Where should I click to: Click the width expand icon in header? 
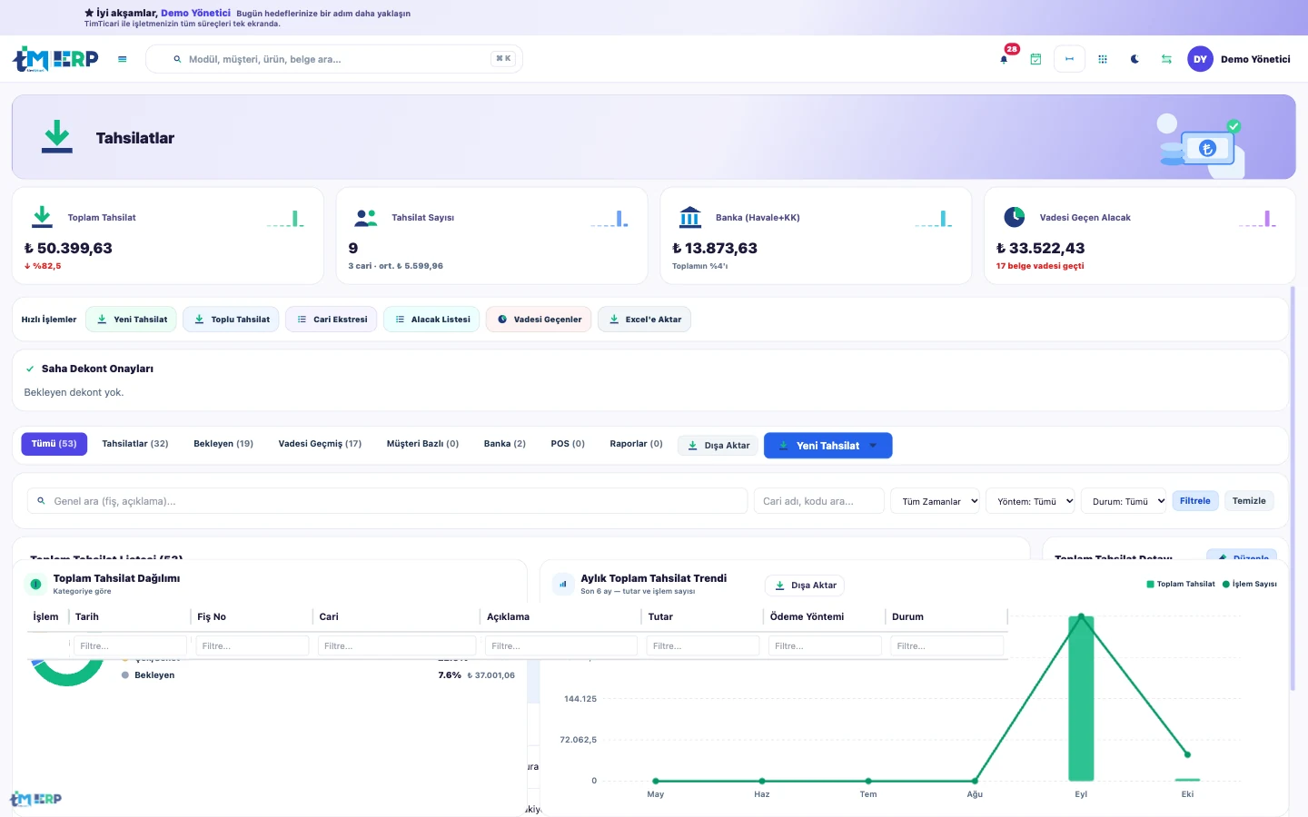click(x=1069, y=59)
